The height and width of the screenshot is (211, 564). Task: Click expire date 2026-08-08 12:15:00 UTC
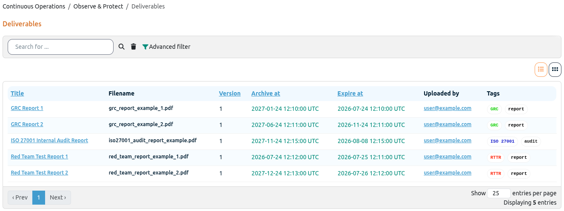(371, 141)
